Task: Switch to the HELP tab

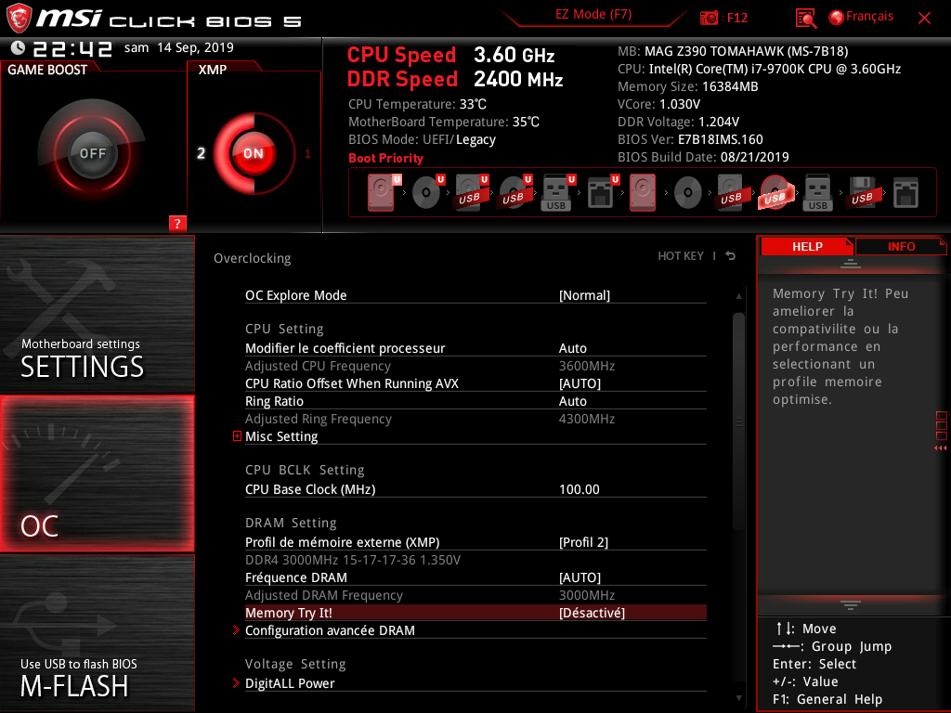Action: (x=807, y=246)
